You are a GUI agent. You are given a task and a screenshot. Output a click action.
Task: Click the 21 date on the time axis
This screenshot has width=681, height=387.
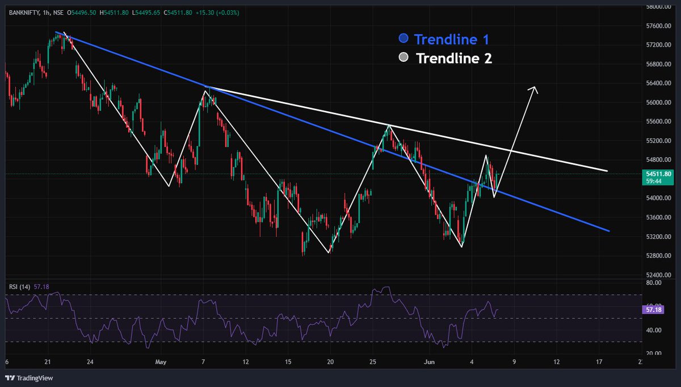coord(48,361)
